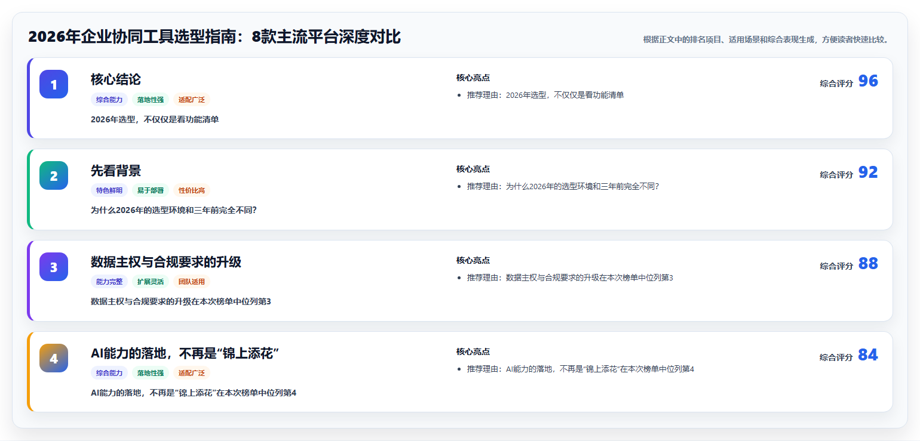This screenshot has height=441, width=920.
Task: Click the score 92
Action: (x=868, y=172)
